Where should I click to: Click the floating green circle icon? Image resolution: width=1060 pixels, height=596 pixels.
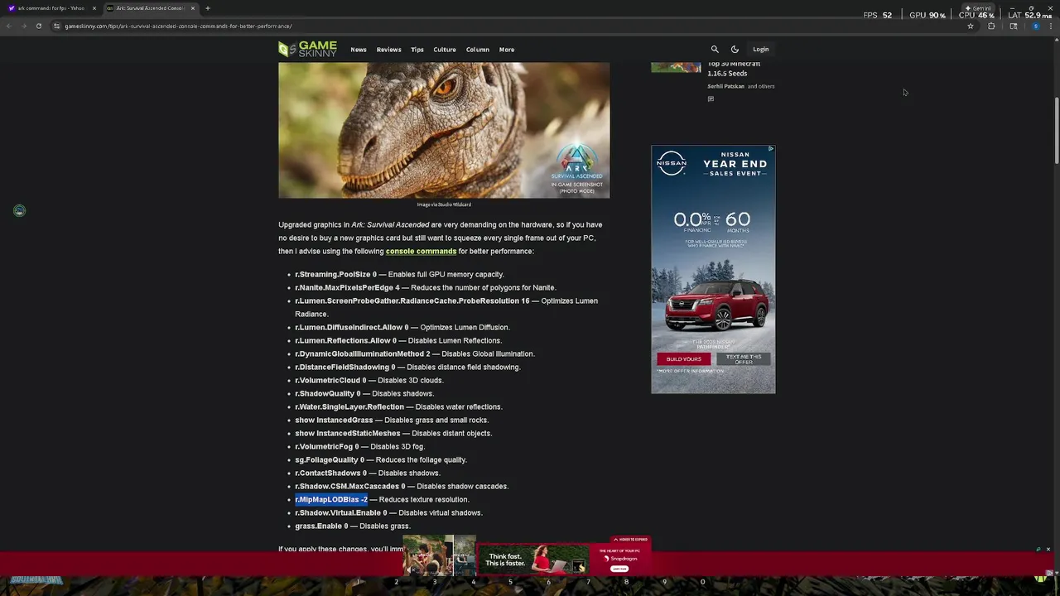tap(19, 211)
